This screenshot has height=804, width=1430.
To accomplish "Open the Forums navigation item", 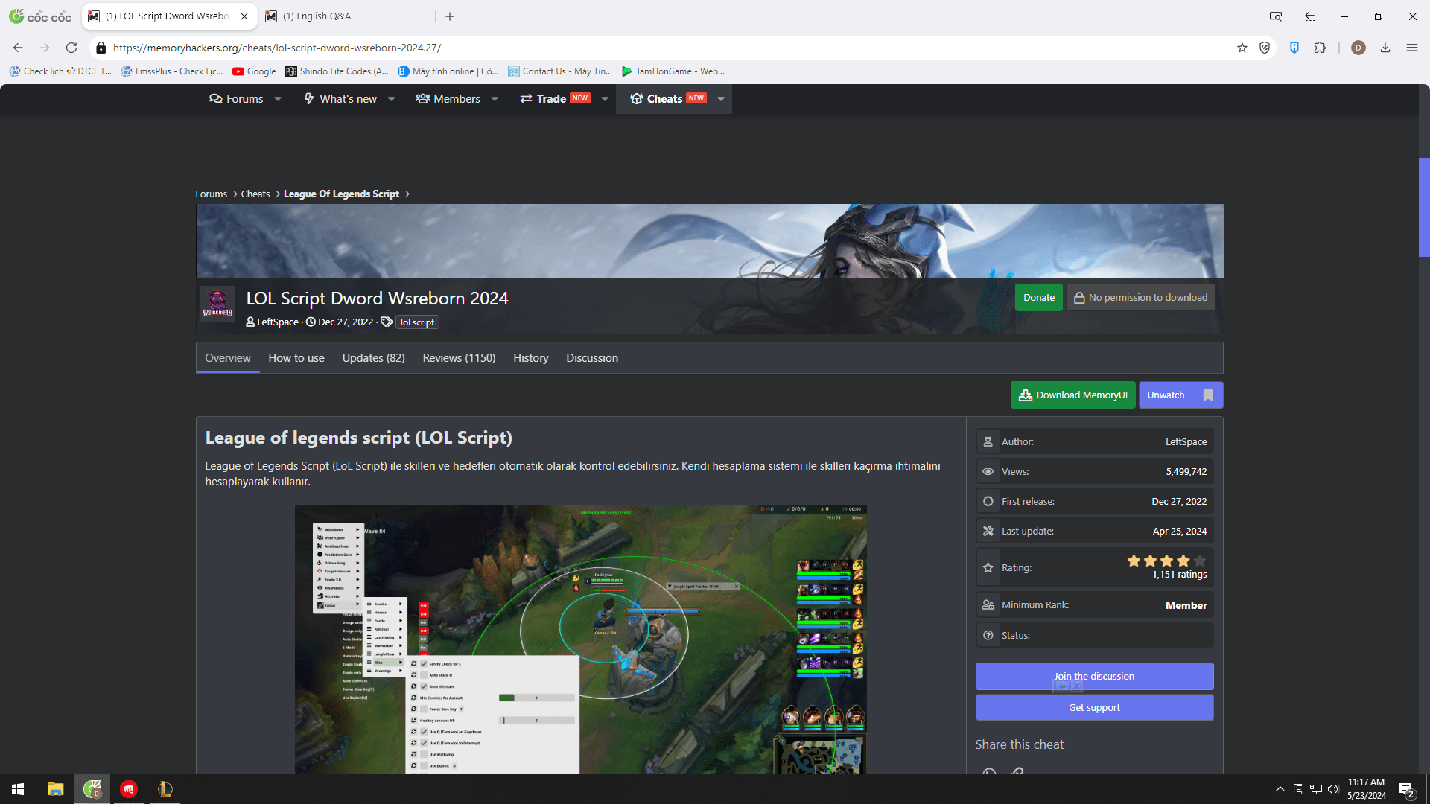I will tap(236, 99).
